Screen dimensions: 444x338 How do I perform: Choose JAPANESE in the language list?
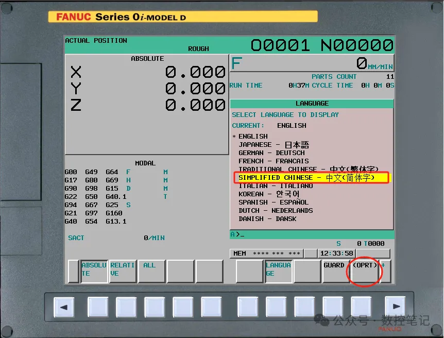274,145
